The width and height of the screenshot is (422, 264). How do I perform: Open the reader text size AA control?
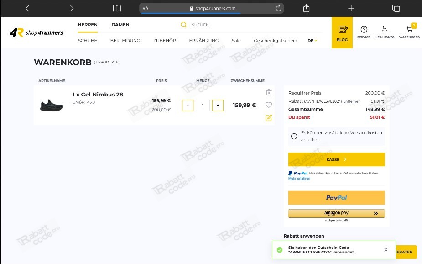(146, 9)
